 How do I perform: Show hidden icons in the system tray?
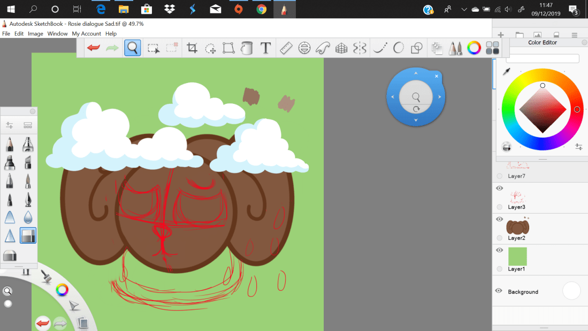(x=464, y=9)
